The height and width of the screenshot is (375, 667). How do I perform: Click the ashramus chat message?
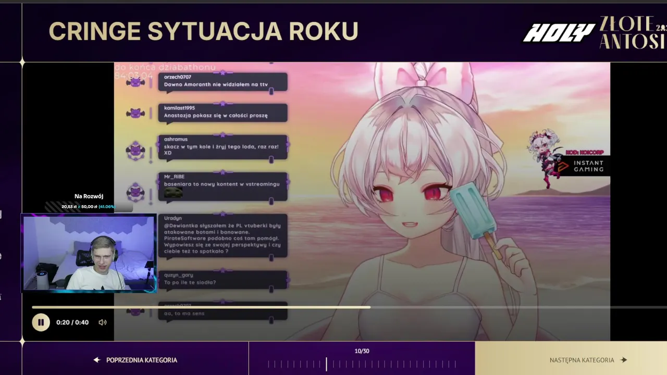click(x=223, y=147)
